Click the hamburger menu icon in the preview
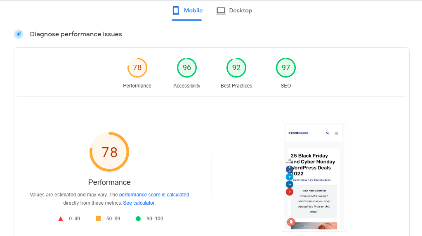 click(337, 133)
